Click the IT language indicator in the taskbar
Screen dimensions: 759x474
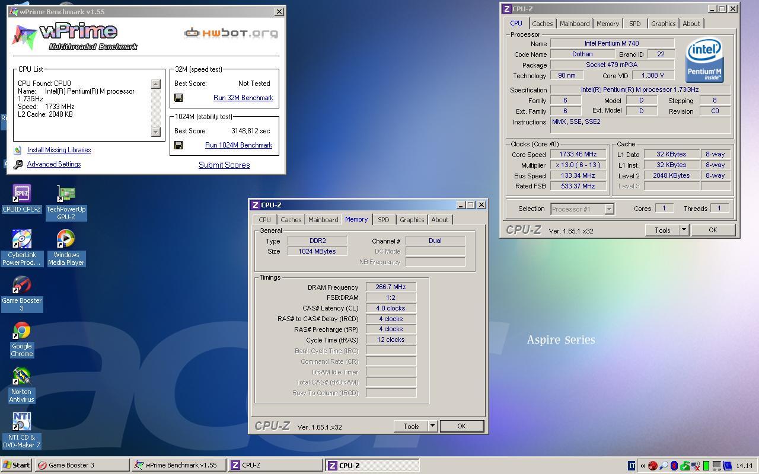(632, 466)
